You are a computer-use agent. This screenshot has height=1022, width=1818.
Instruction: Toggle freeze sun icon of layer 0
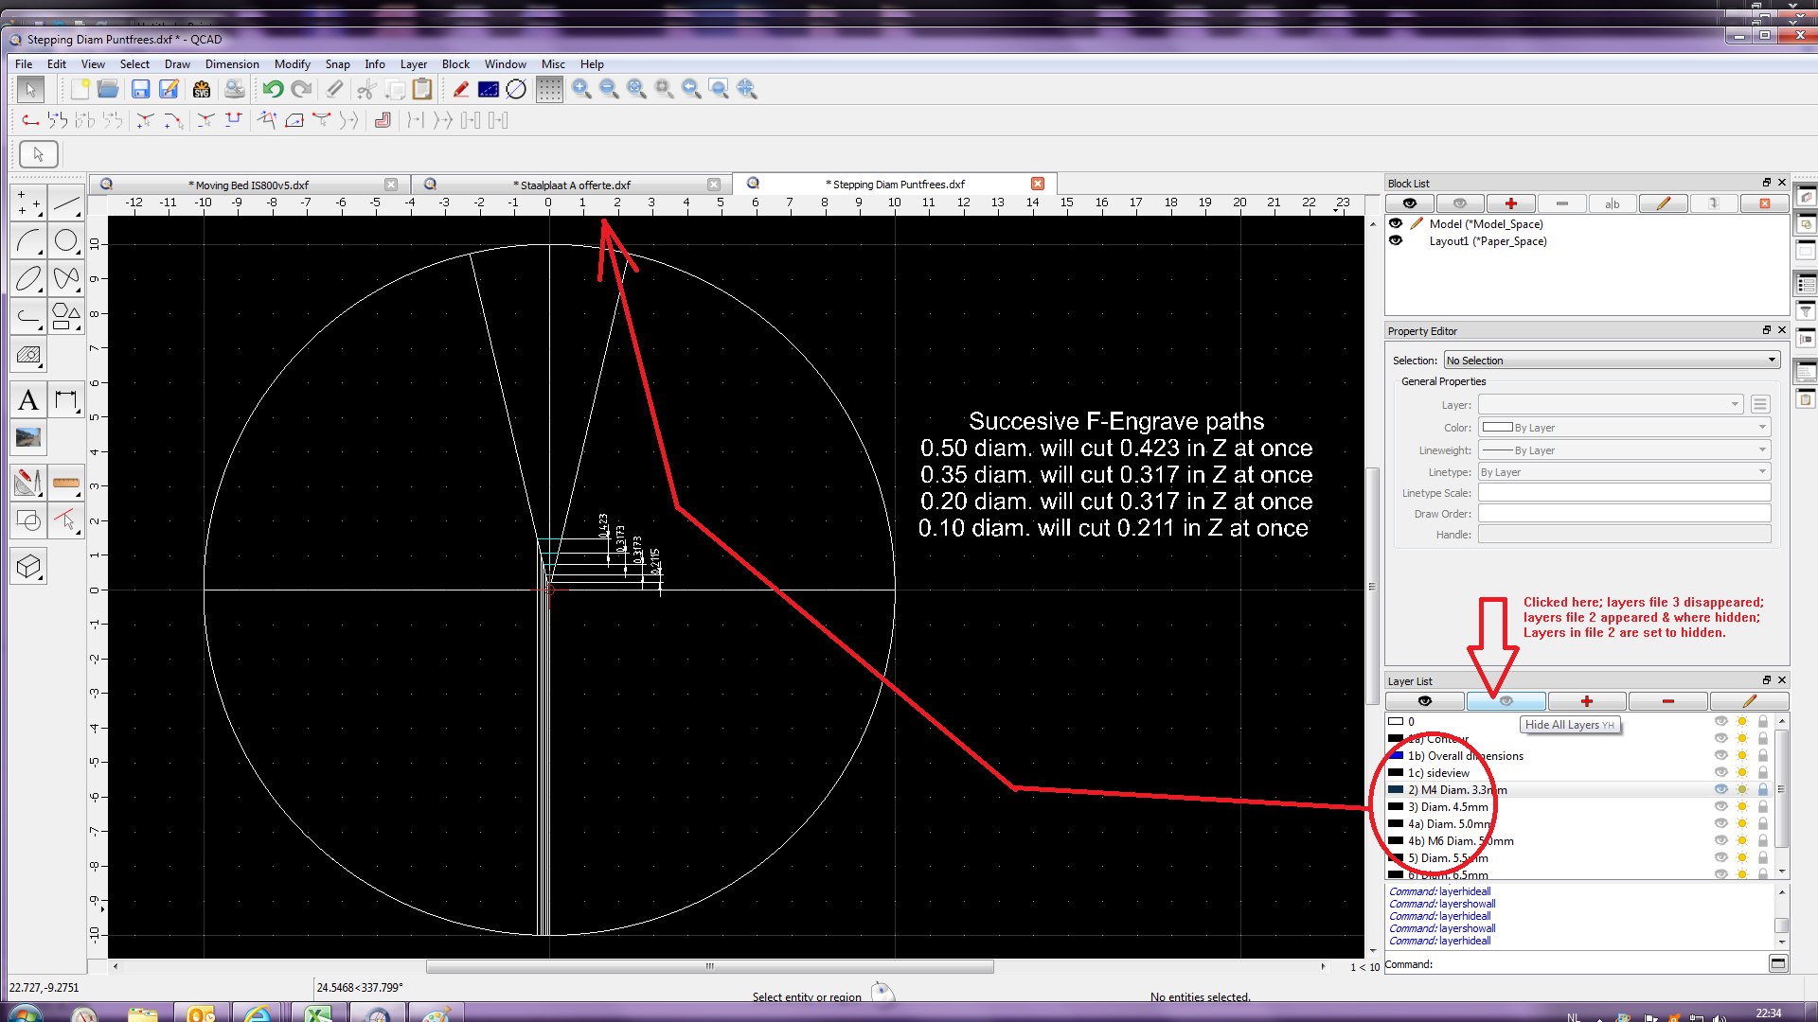click(1742, 722)
